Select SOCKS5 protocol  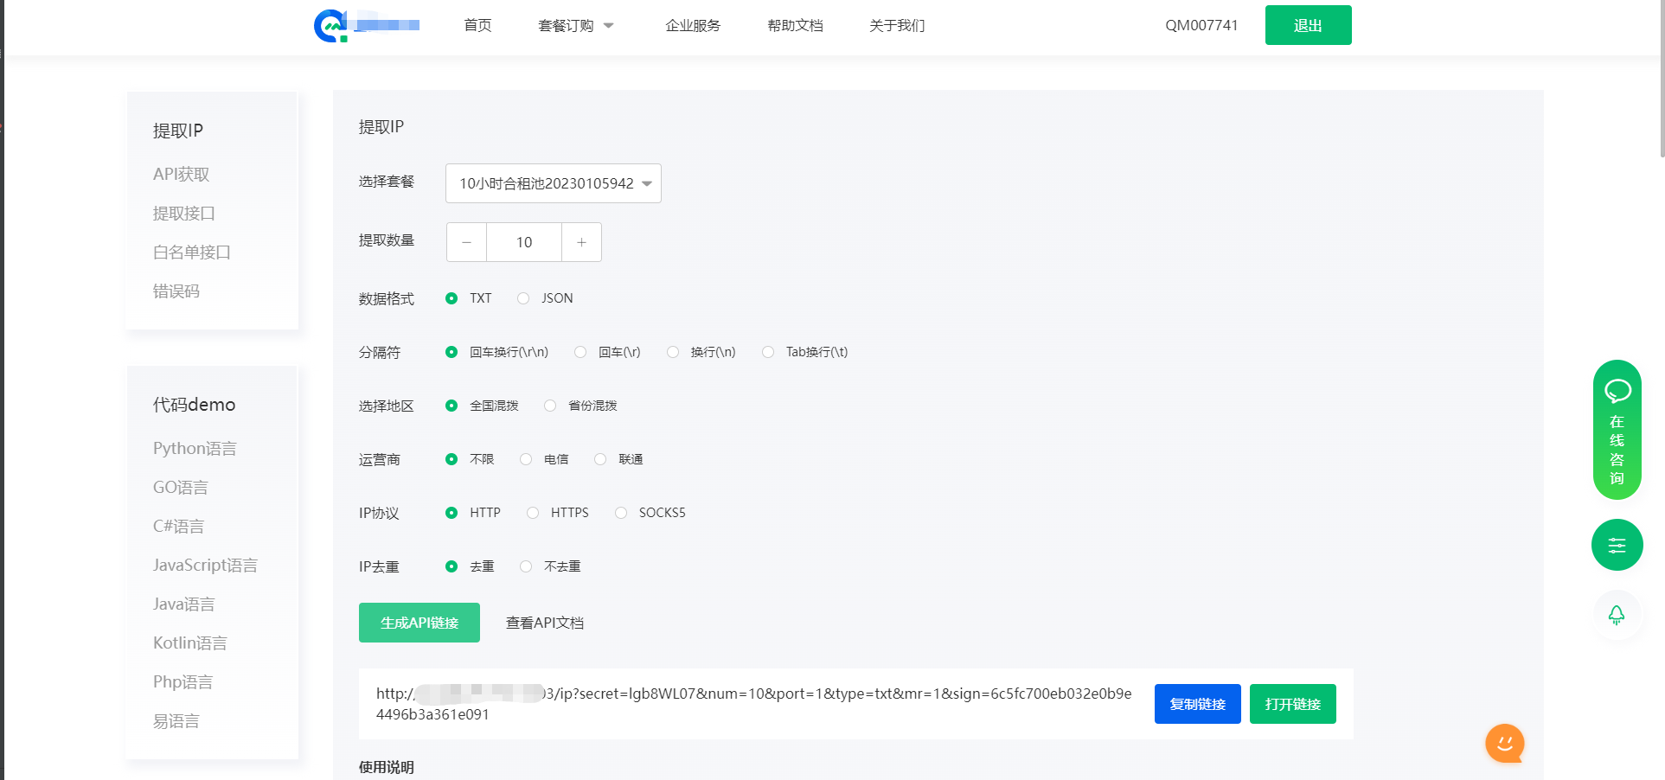pyautogui.click(x=650, y=513)
